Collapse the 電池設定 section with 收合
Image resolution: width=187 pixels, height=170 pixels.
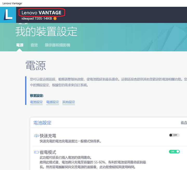[184, 123]
